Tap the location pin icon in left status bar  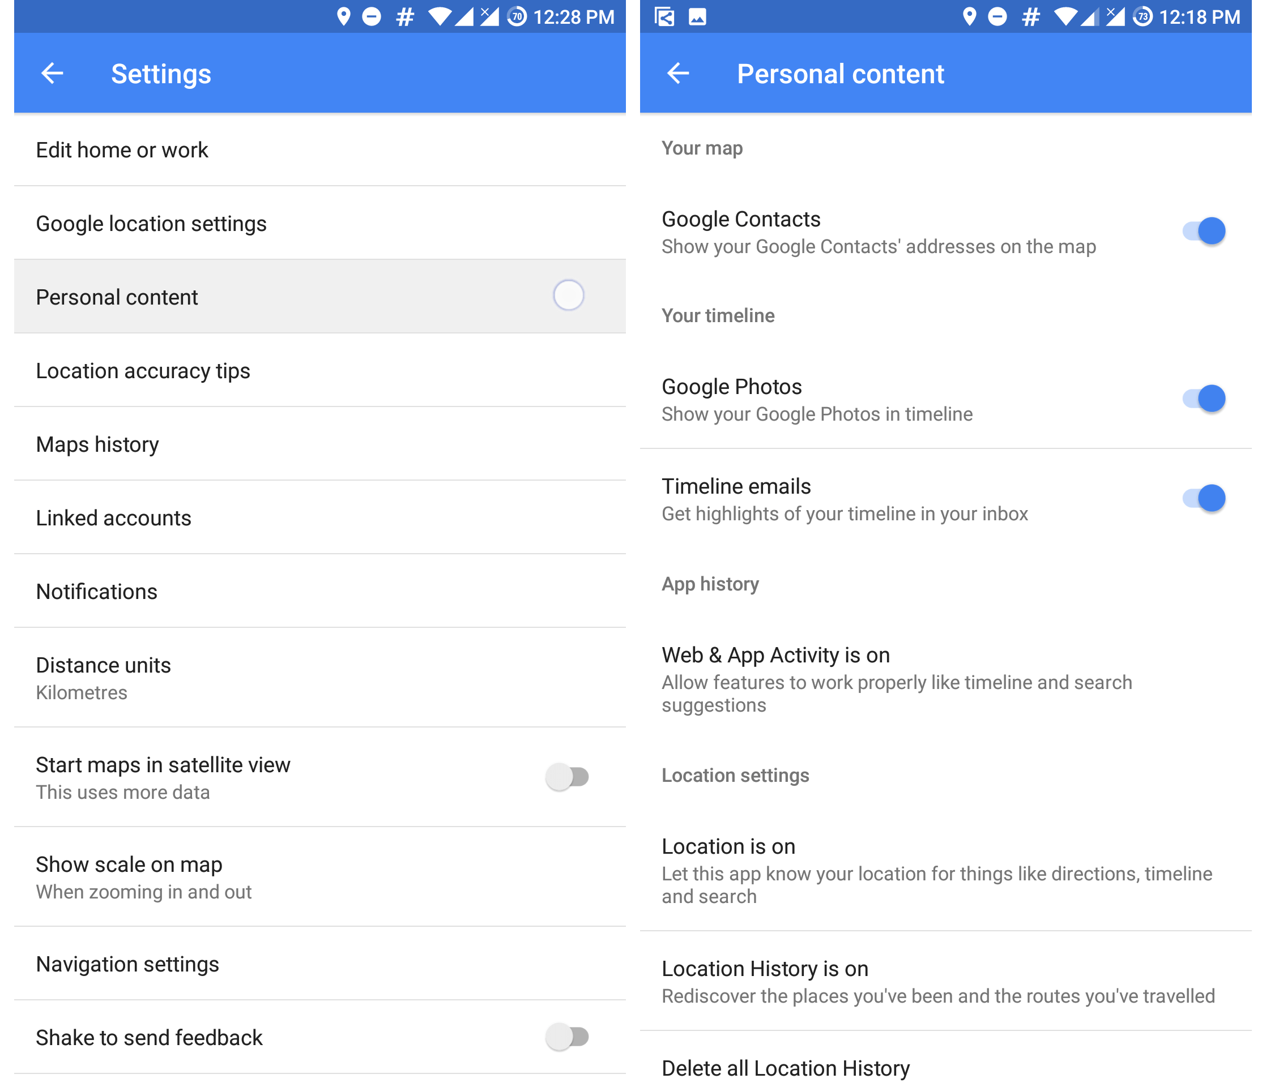[x=343, y=16]
